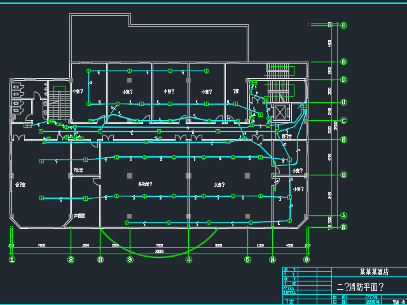Click the ?公室 room label

[78, 170]
